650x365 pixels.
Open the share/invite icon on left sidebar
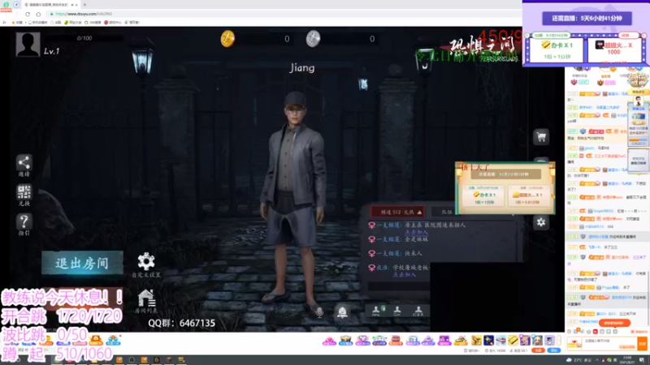[24, 162]
